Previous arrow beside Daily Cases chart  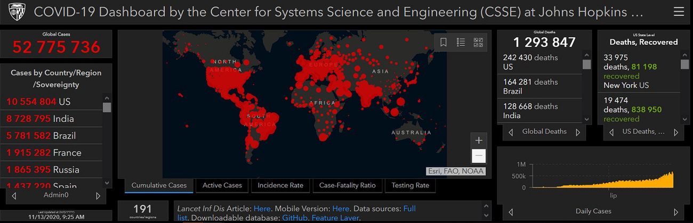pos(511,212)
